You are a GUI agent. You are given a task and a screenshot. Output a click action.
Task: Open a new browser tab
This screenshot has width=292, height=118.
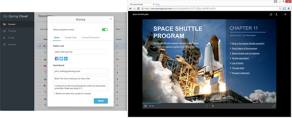coord(158,4)
